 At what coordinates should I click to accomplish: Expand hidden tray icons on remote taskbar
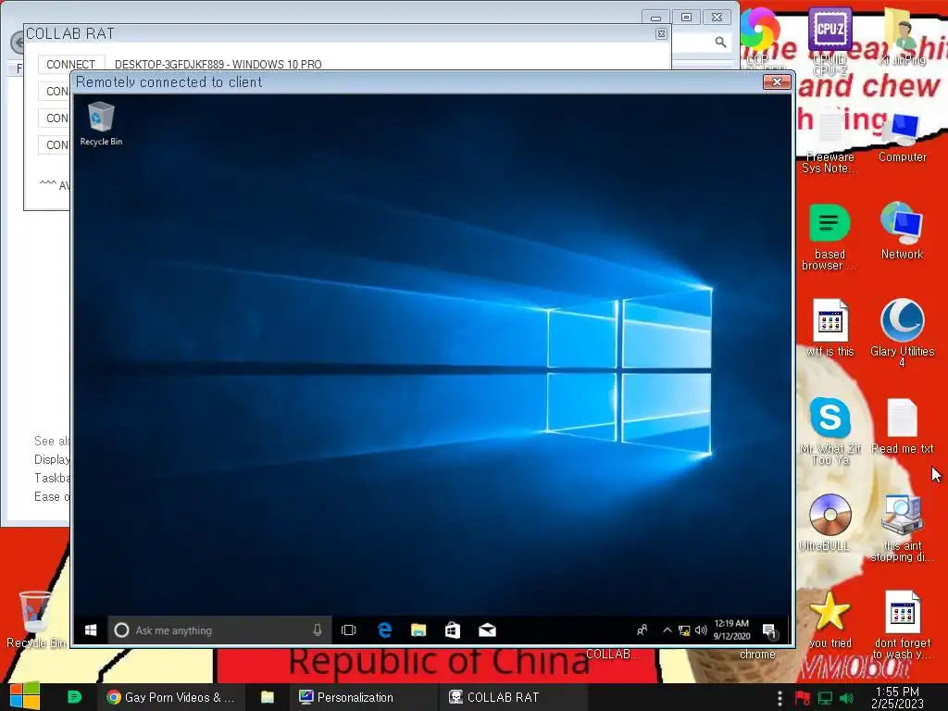[667, 630]
